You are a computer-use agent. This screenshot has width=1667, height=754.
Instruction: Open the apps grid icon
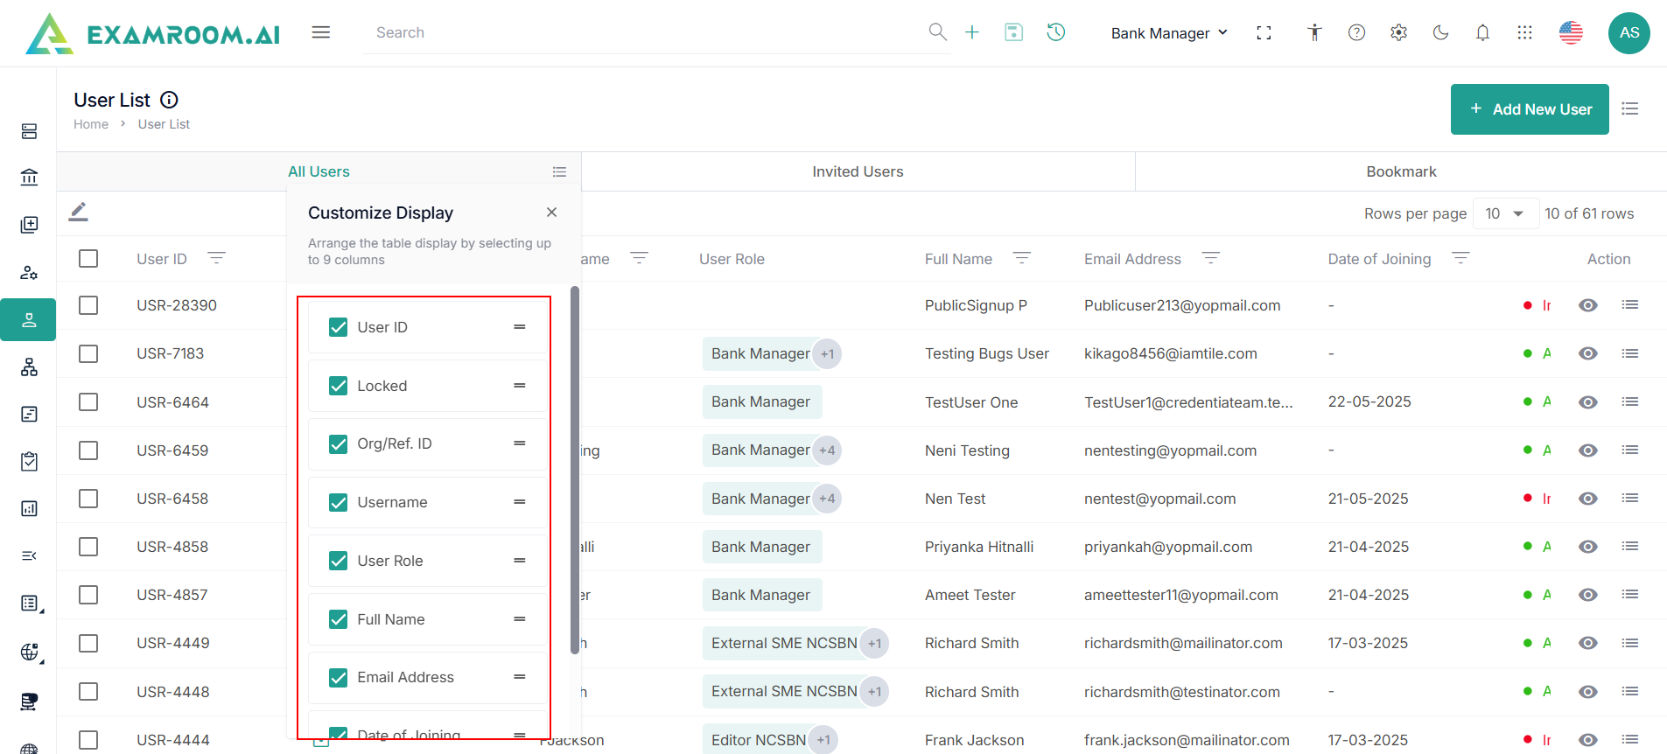click(x=1524, y=32)
